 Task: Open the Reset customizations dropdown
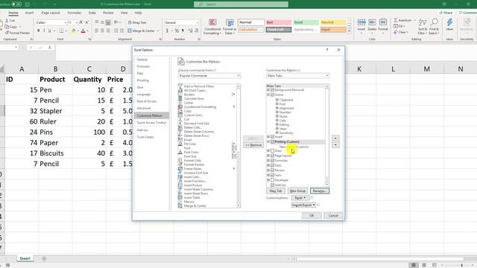click(300, 198)
